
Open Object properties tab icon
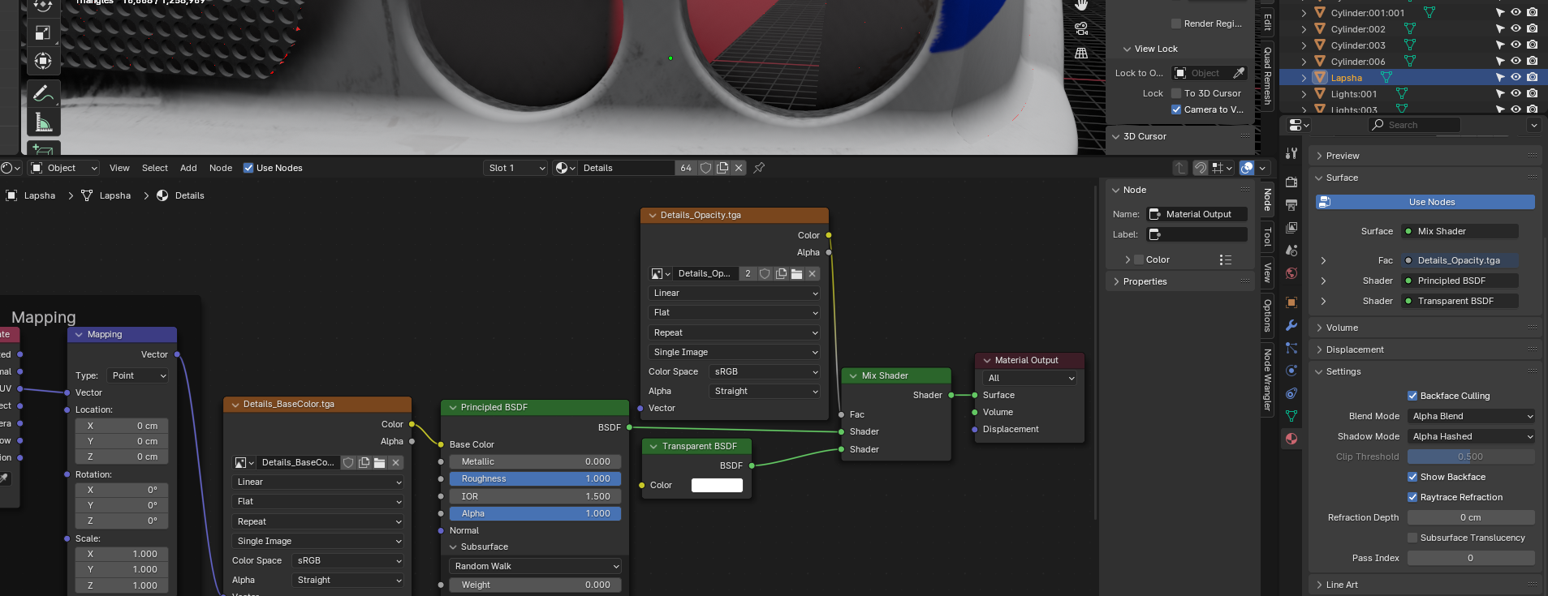(x=1291, y=302)
